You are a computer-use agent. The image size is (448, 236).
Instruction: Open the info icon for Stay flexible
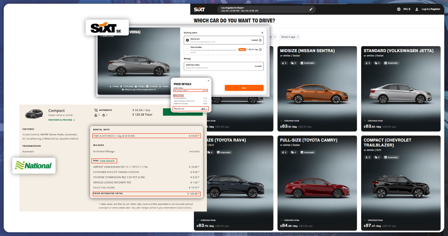[260, 50]
